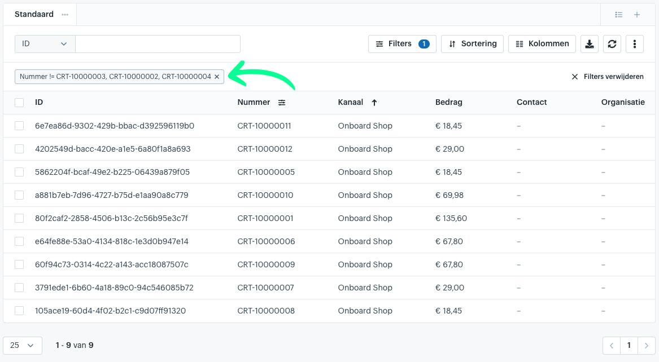The height and width of the screenshot is (362, 659).
Task: Refresh the table with the reload icon
Action: [x=612, y=44]
